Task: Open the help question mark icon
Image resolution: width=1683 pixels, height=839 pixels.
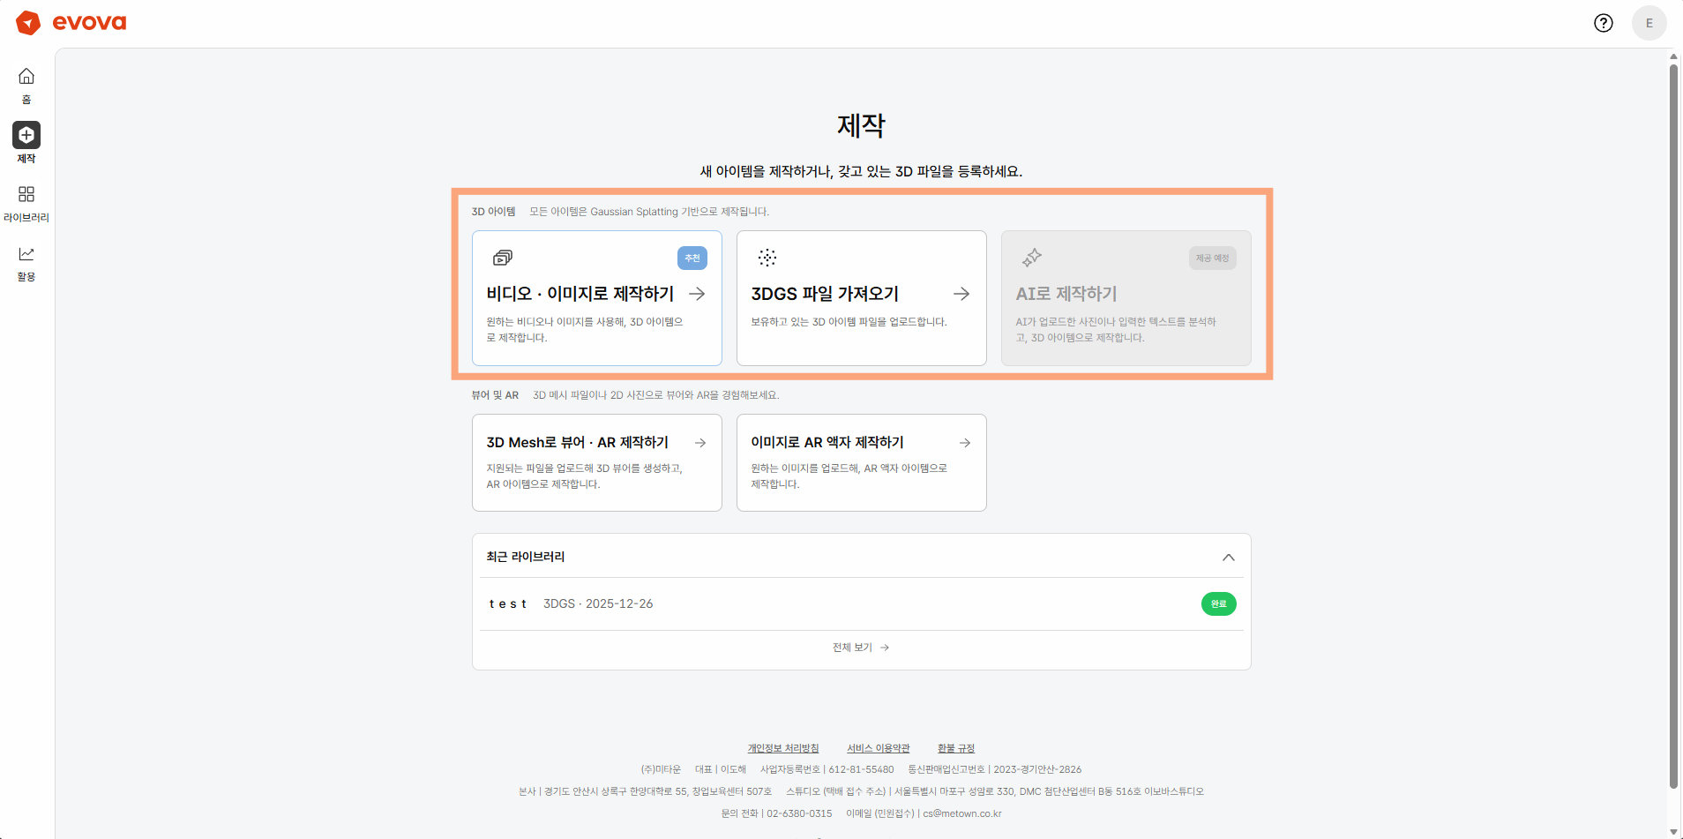Action: point(1603,23)
